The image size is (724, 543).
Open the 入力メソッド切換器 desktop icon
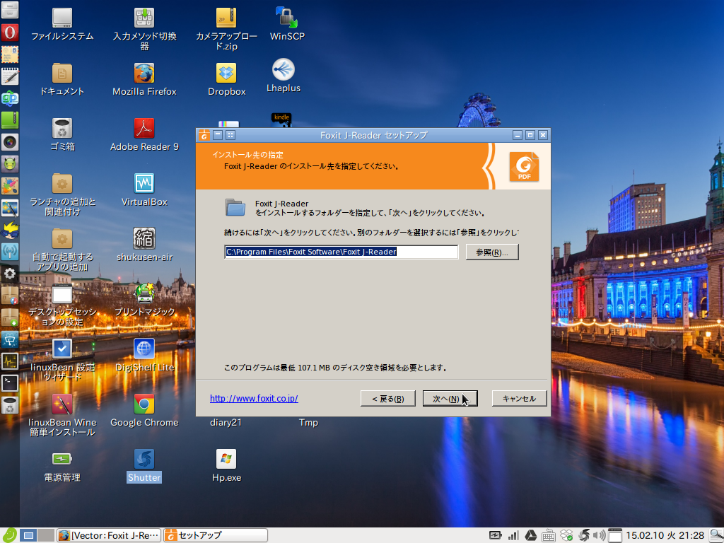click(144, 18)
